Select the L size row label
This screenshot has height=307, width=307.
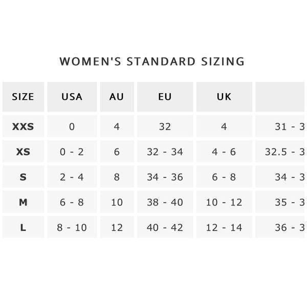click(23, 227)
